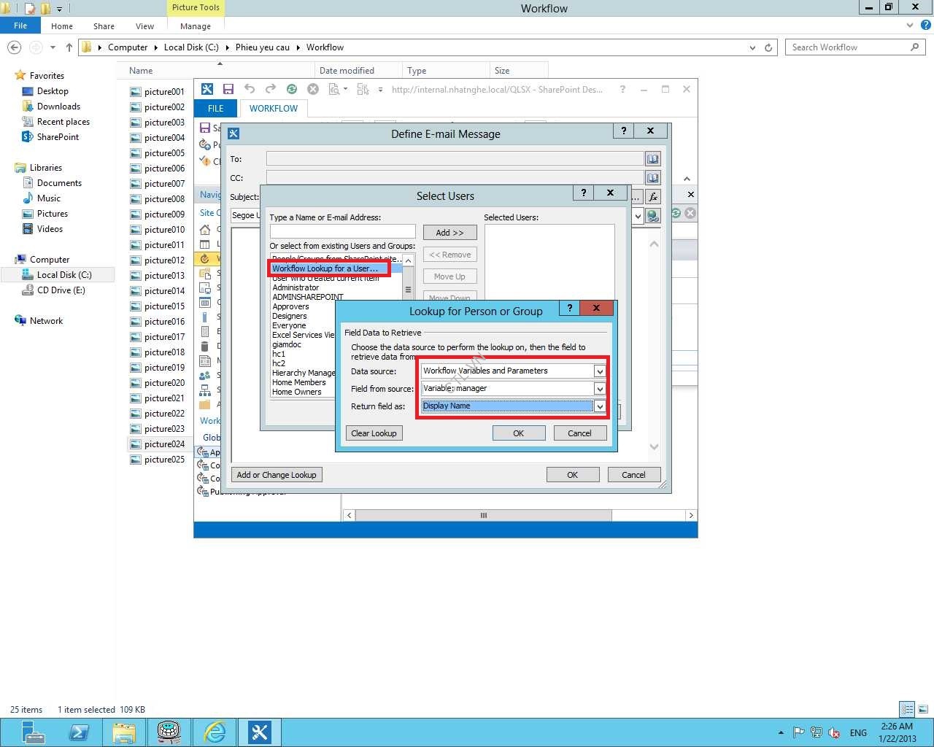Click the fx formula button beside Subject
This screenshot has height=747, width=934.
(652, 197)
